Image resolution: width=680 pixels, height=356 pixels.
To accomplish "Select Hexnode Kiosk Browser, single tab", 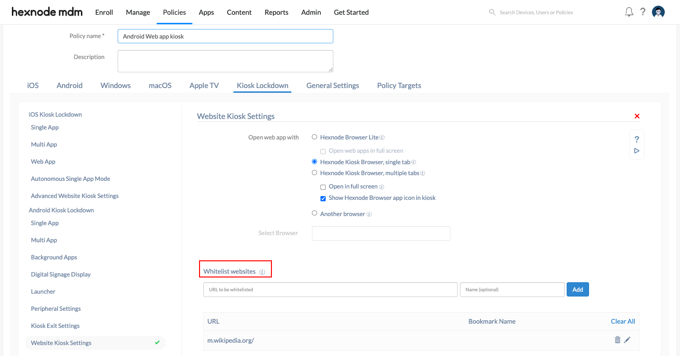I will coord(314,162).
